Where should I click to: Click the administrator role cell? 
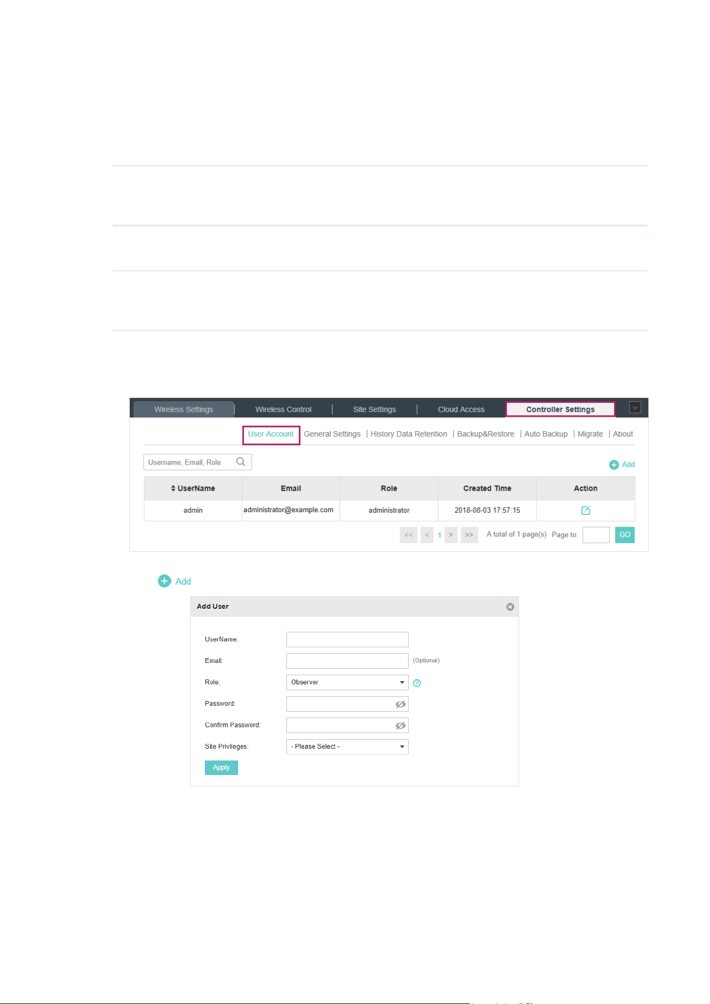(389, 510)
